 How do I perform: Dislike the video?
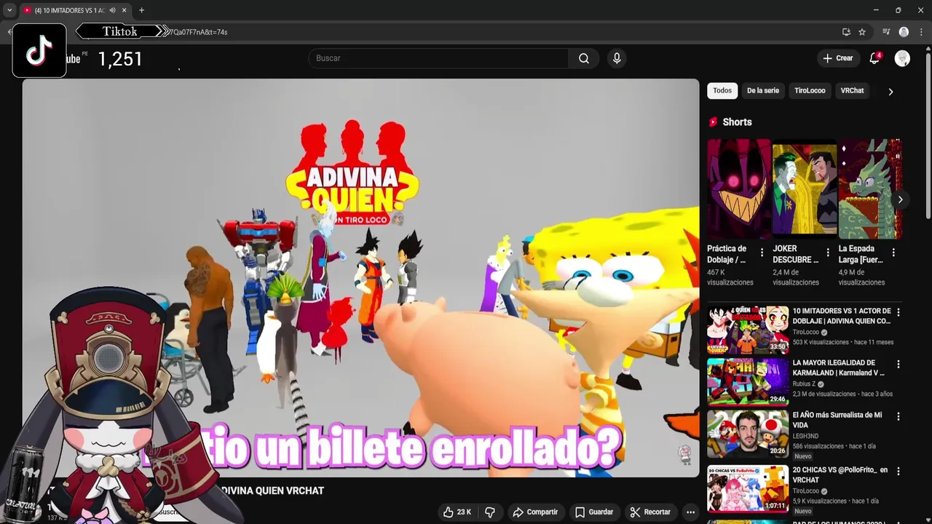(490, 512)
